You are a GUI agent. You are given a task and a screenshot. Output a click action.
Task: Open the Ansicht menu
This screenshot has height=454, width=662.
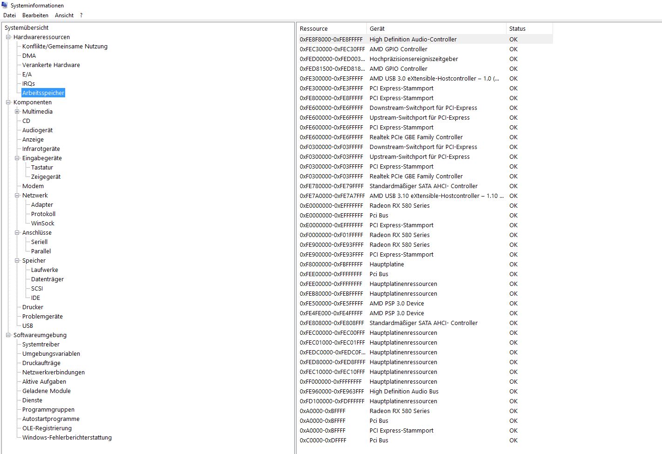[x=64, y=15]
